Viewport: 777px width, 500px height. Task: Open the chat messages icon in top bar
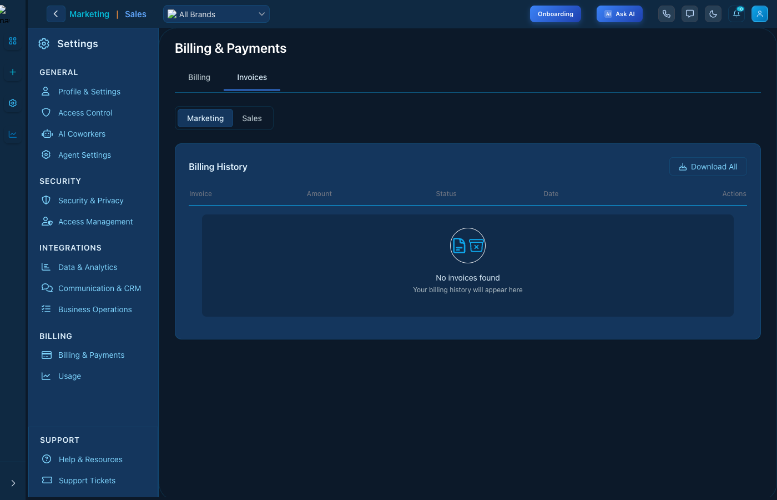[x=690, y=14]
